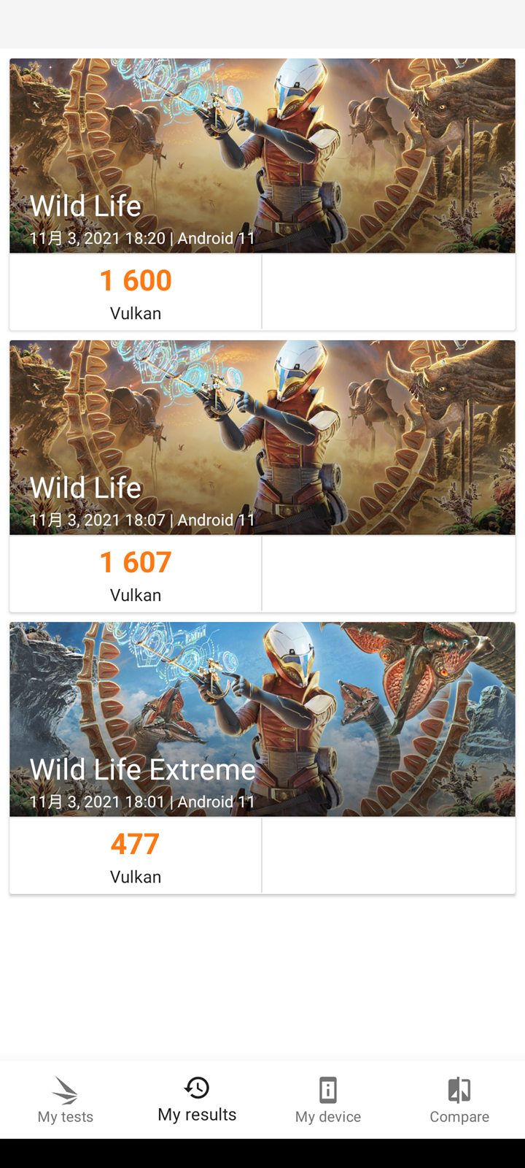Tap the My tests arrow icon
This screenshot has height=1168, width=525.
[x=66, y=1090]
